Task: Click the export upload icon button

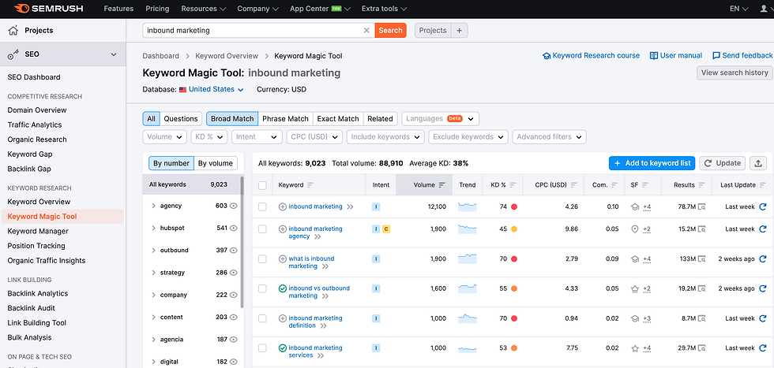Action: coord(757,163)
